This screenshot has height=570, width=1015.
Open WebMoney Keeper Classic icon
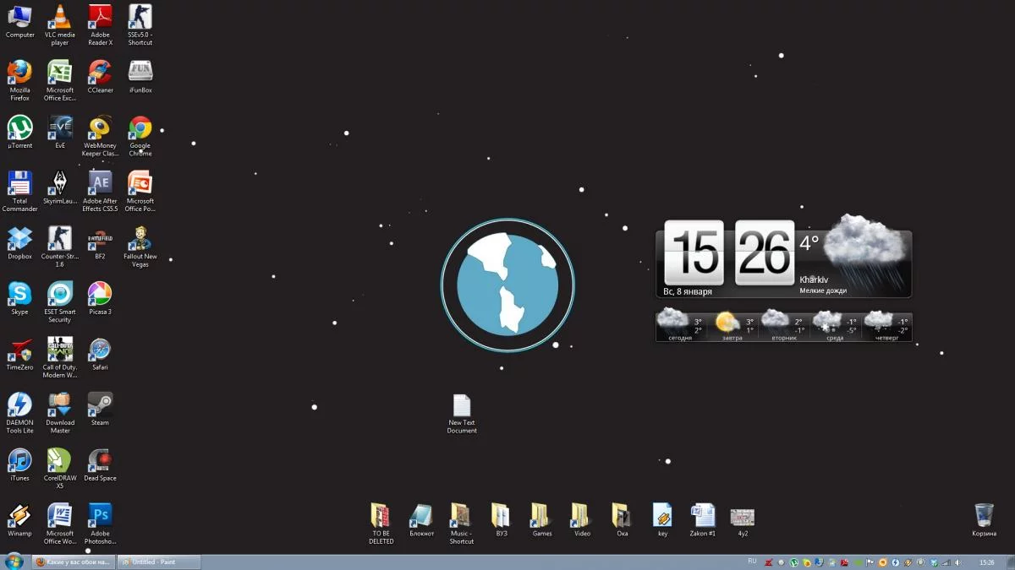click(100, 136)
